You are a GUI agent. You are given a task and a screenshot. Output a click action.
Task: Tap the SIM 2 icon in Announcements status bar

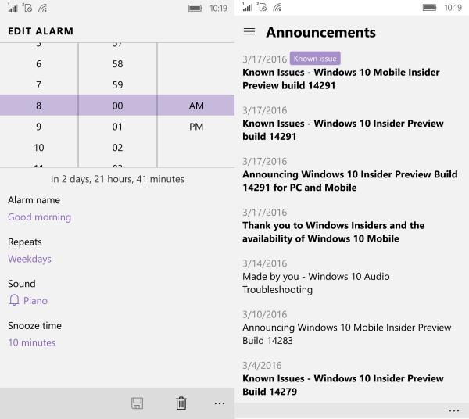(261, 7)
